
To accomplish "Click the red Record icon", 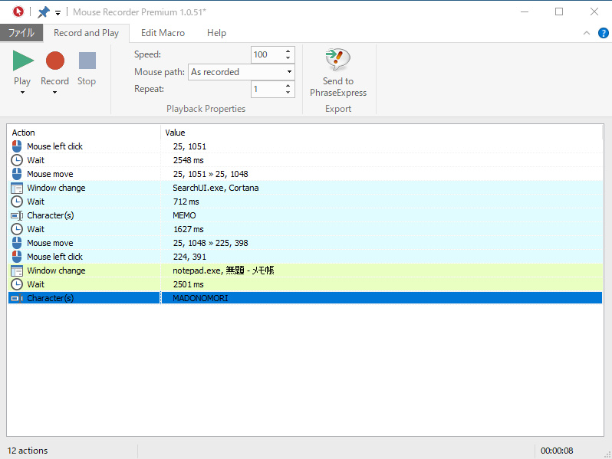I will [55, 61].
